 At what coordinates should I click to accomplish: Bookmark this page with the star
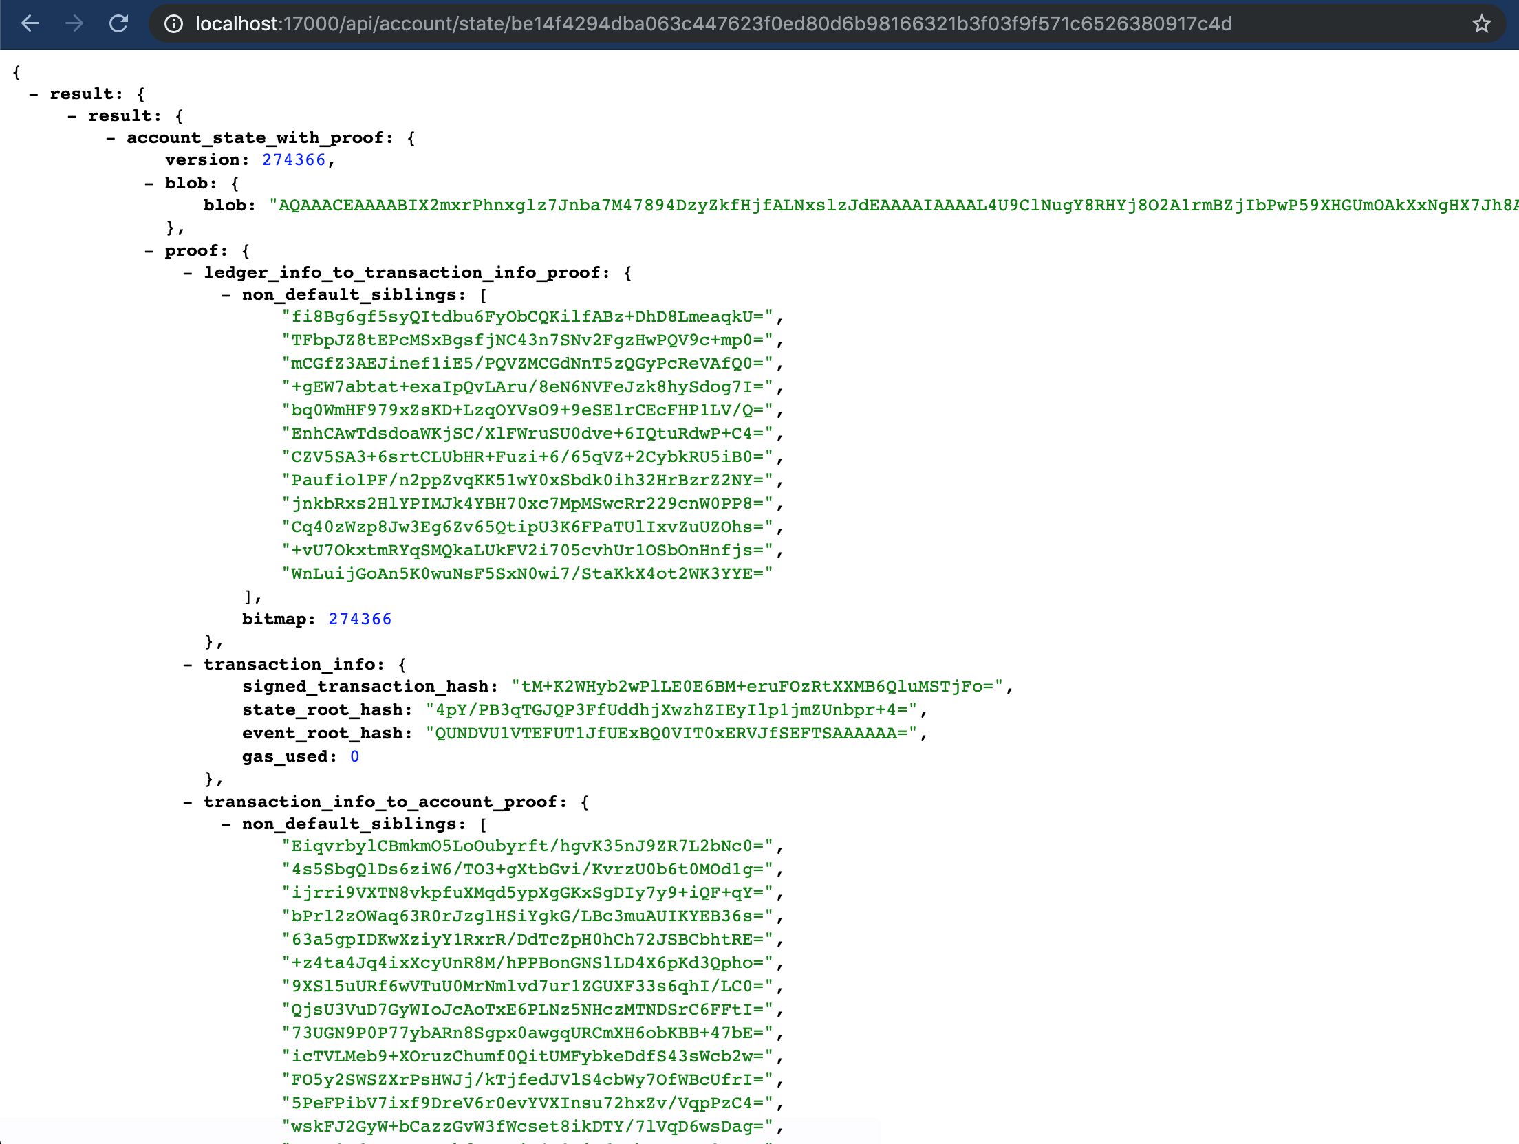pyautogui.click(x=1481, y=24)
